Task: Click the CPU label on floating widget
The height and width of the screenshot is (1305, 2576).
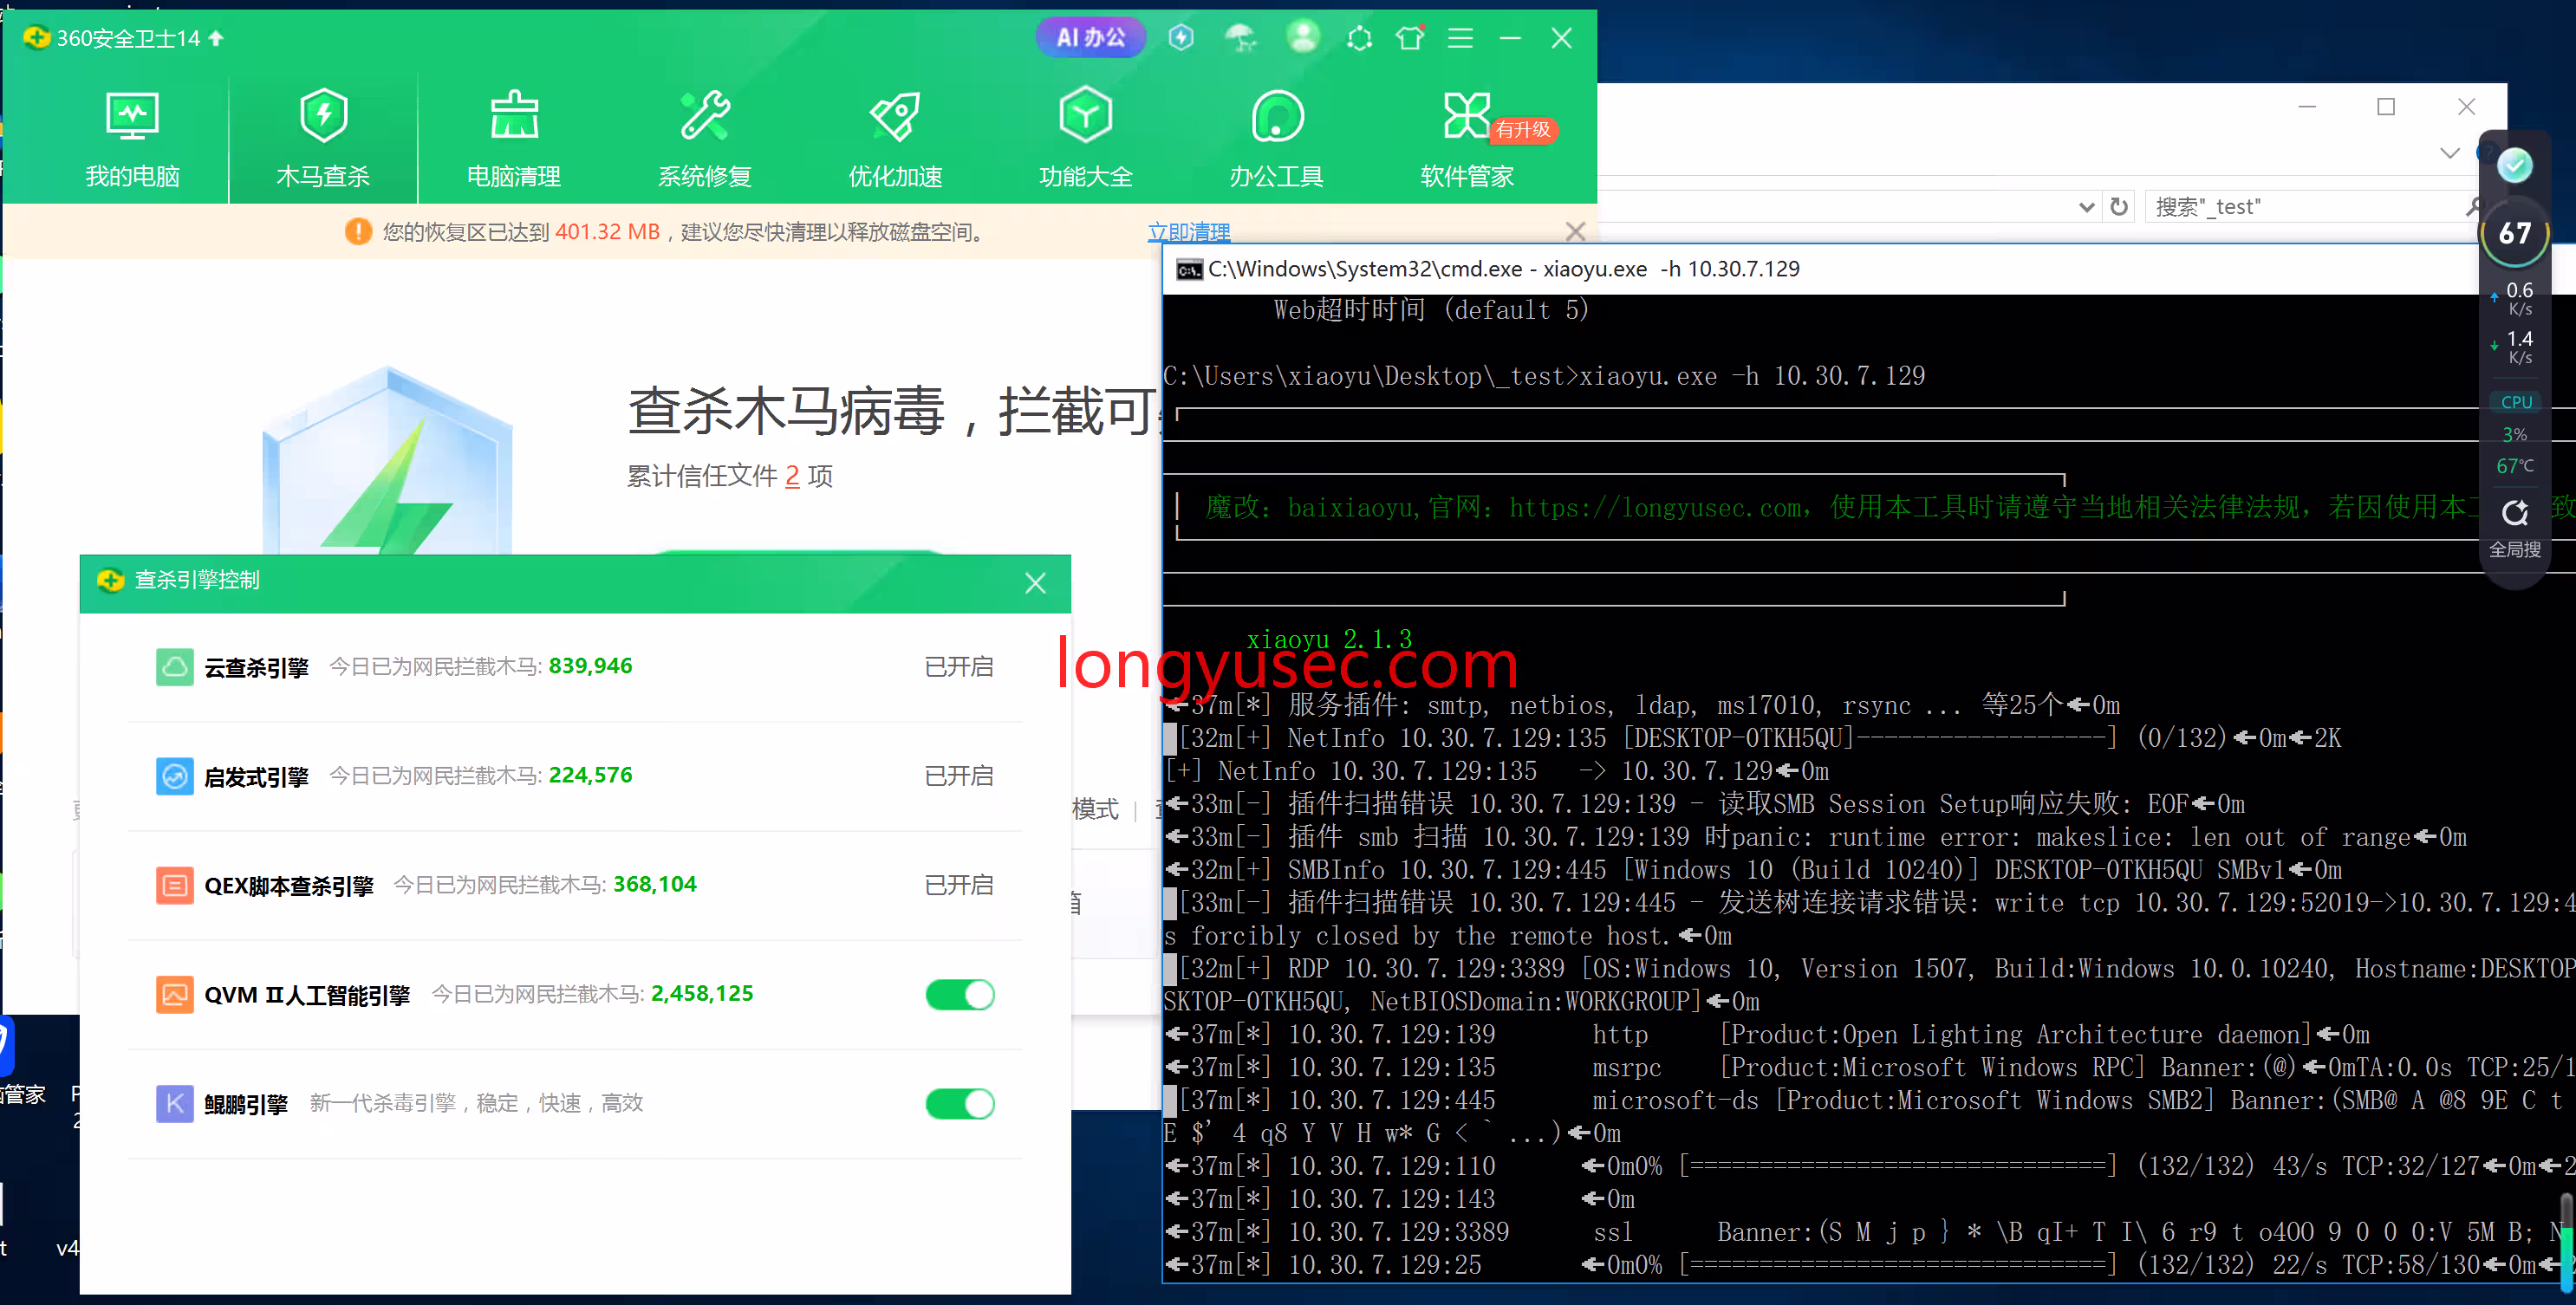Action: pyautogui.click(x=2516, y=401)
